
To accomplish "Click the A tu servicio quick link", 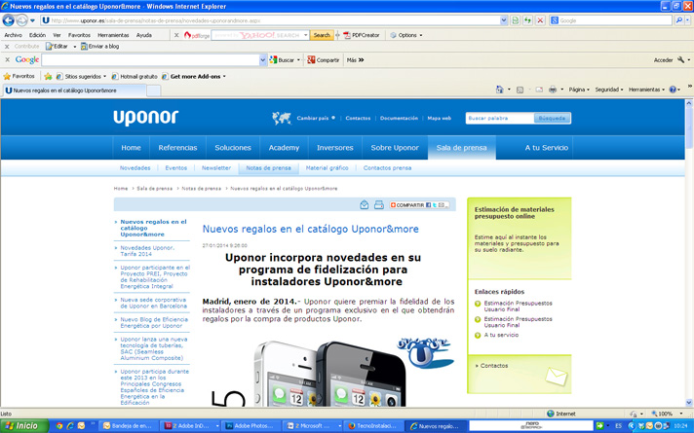I will (x=501, y=335).
